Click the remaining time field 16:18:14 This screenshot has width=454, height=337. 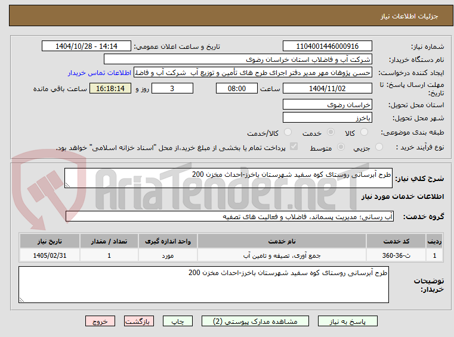(110, 89)
